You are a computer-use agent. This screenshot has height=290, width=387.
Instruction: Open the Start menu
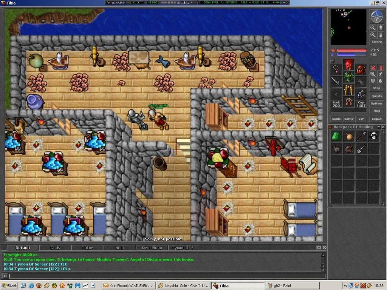(9, 285)
